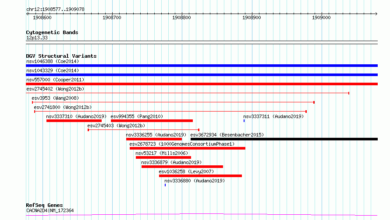Click the esv994355 (Pang2010) red bar

tap(152, 121)
